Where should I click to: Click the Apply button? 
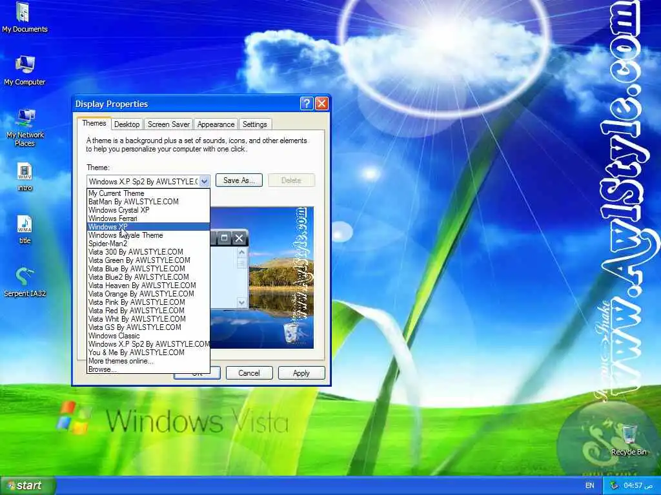click(x=301, y=373)
